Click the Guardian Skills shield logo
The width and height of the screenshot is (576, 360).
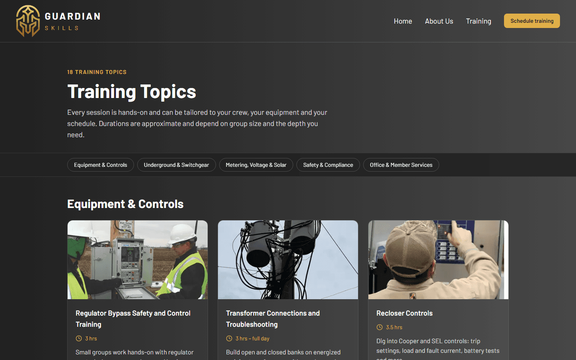pos(28,21)
